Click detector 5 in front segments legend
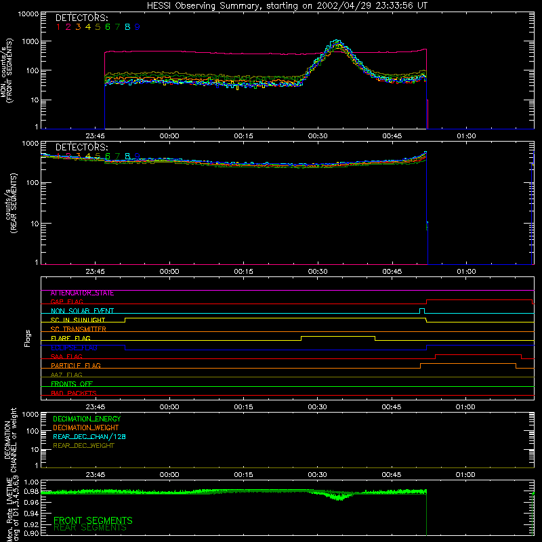The width and height of the screenshot is (542, 542). click(98, 27)
